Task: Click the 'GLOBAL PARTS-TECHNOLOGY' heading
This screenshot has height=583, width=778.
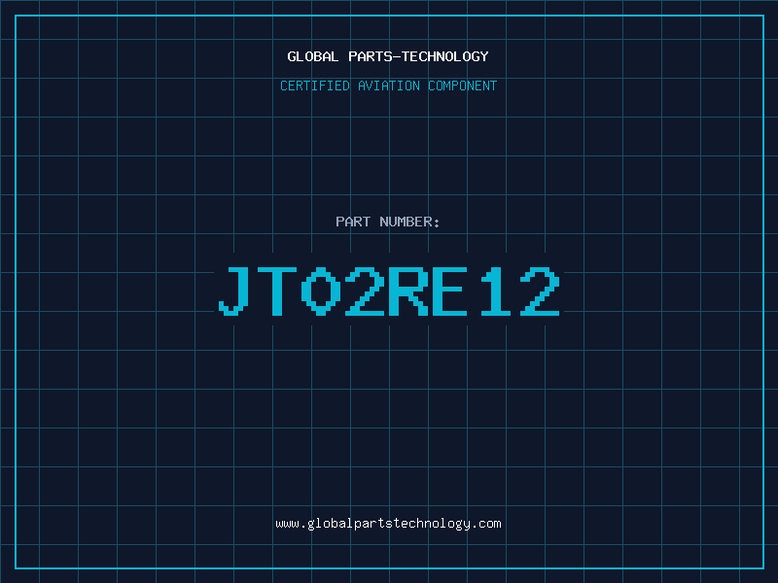Action: tap(388, 56)
